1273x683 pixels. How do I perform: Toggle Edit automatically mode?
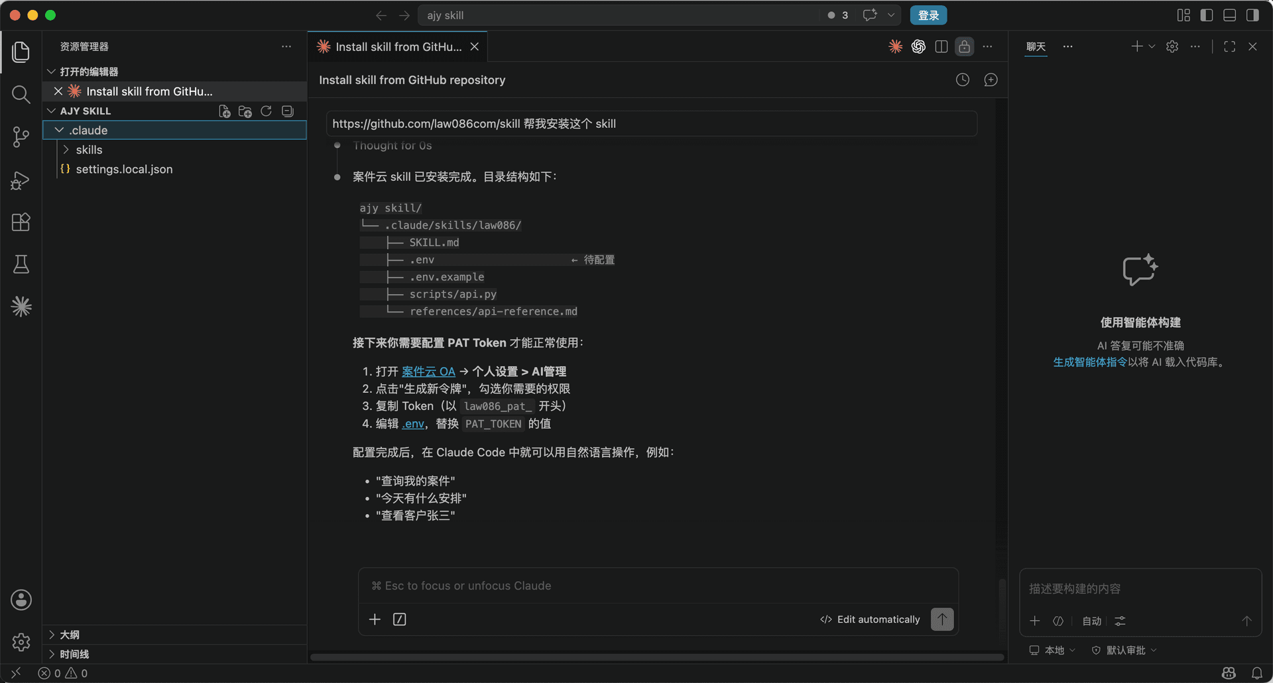870,619
